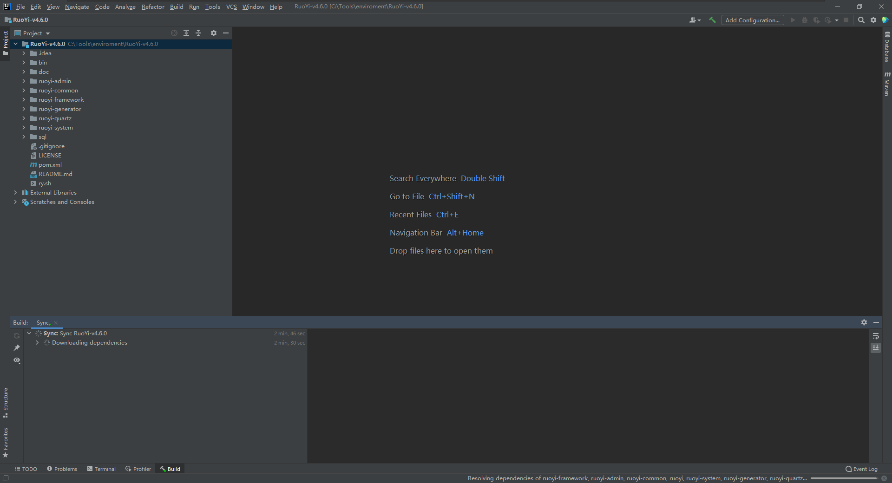Click the colorful plugin logo at top right
This screenshot has width=892, height=483.
tap(885, 20)
